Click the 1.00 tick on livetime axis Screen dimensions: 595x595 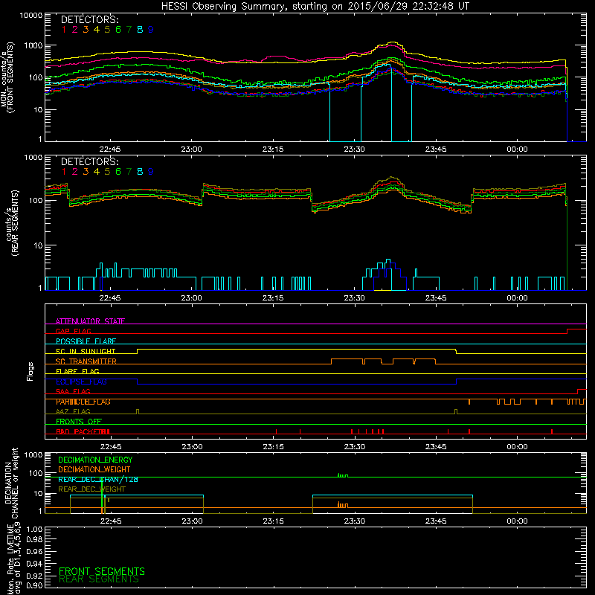[x=34, y=529]
